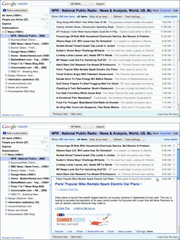Click comment bubble icon beside People you follow, top window

coord(42,19)
